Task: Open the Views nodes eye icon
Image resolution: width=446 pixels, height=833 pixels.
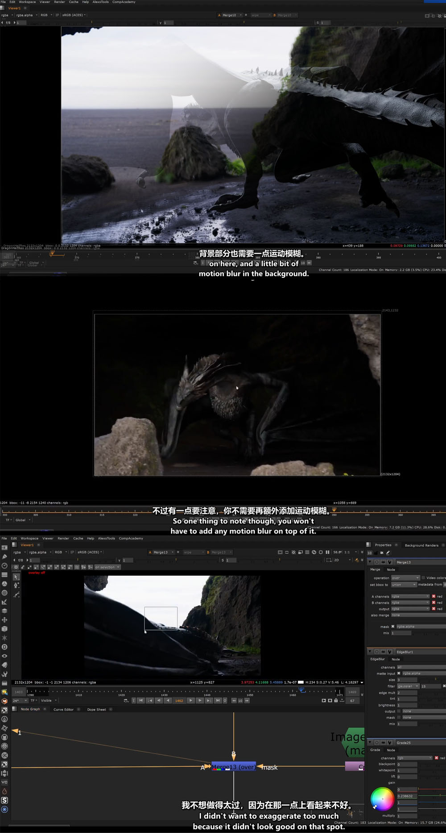Action: click(4, 656)
